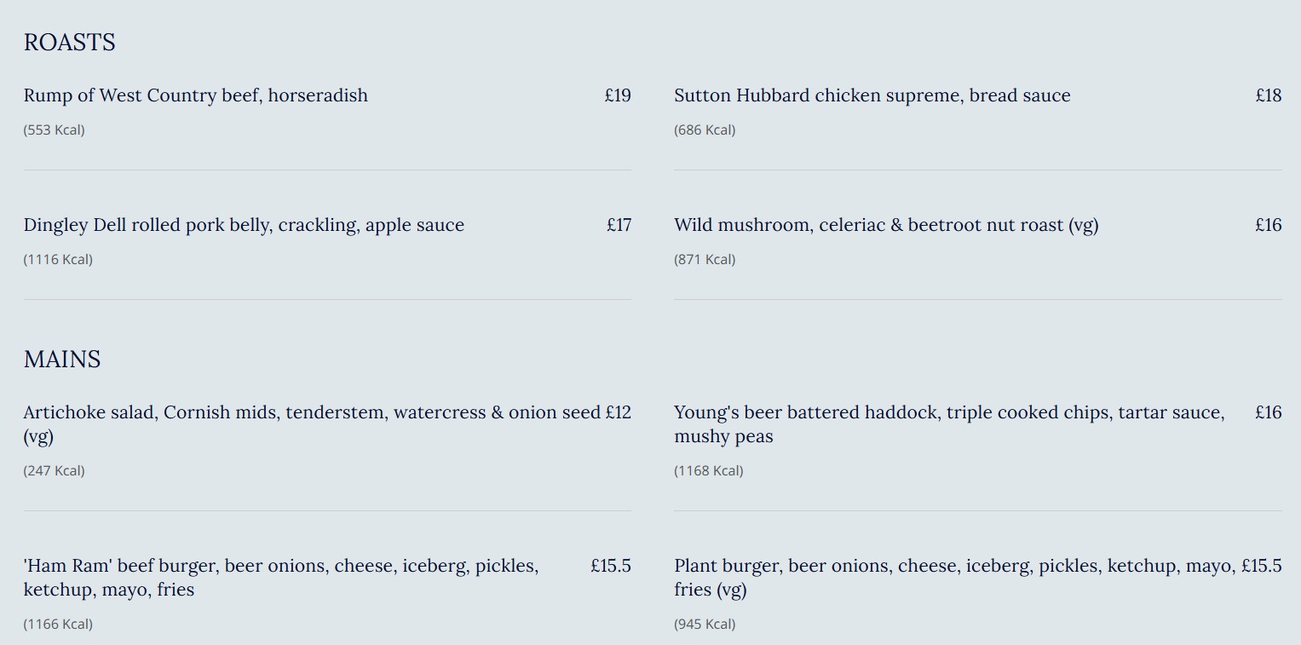Click the £15.5 price of beef burger
1301x645 pixels.
pos(610,566)
